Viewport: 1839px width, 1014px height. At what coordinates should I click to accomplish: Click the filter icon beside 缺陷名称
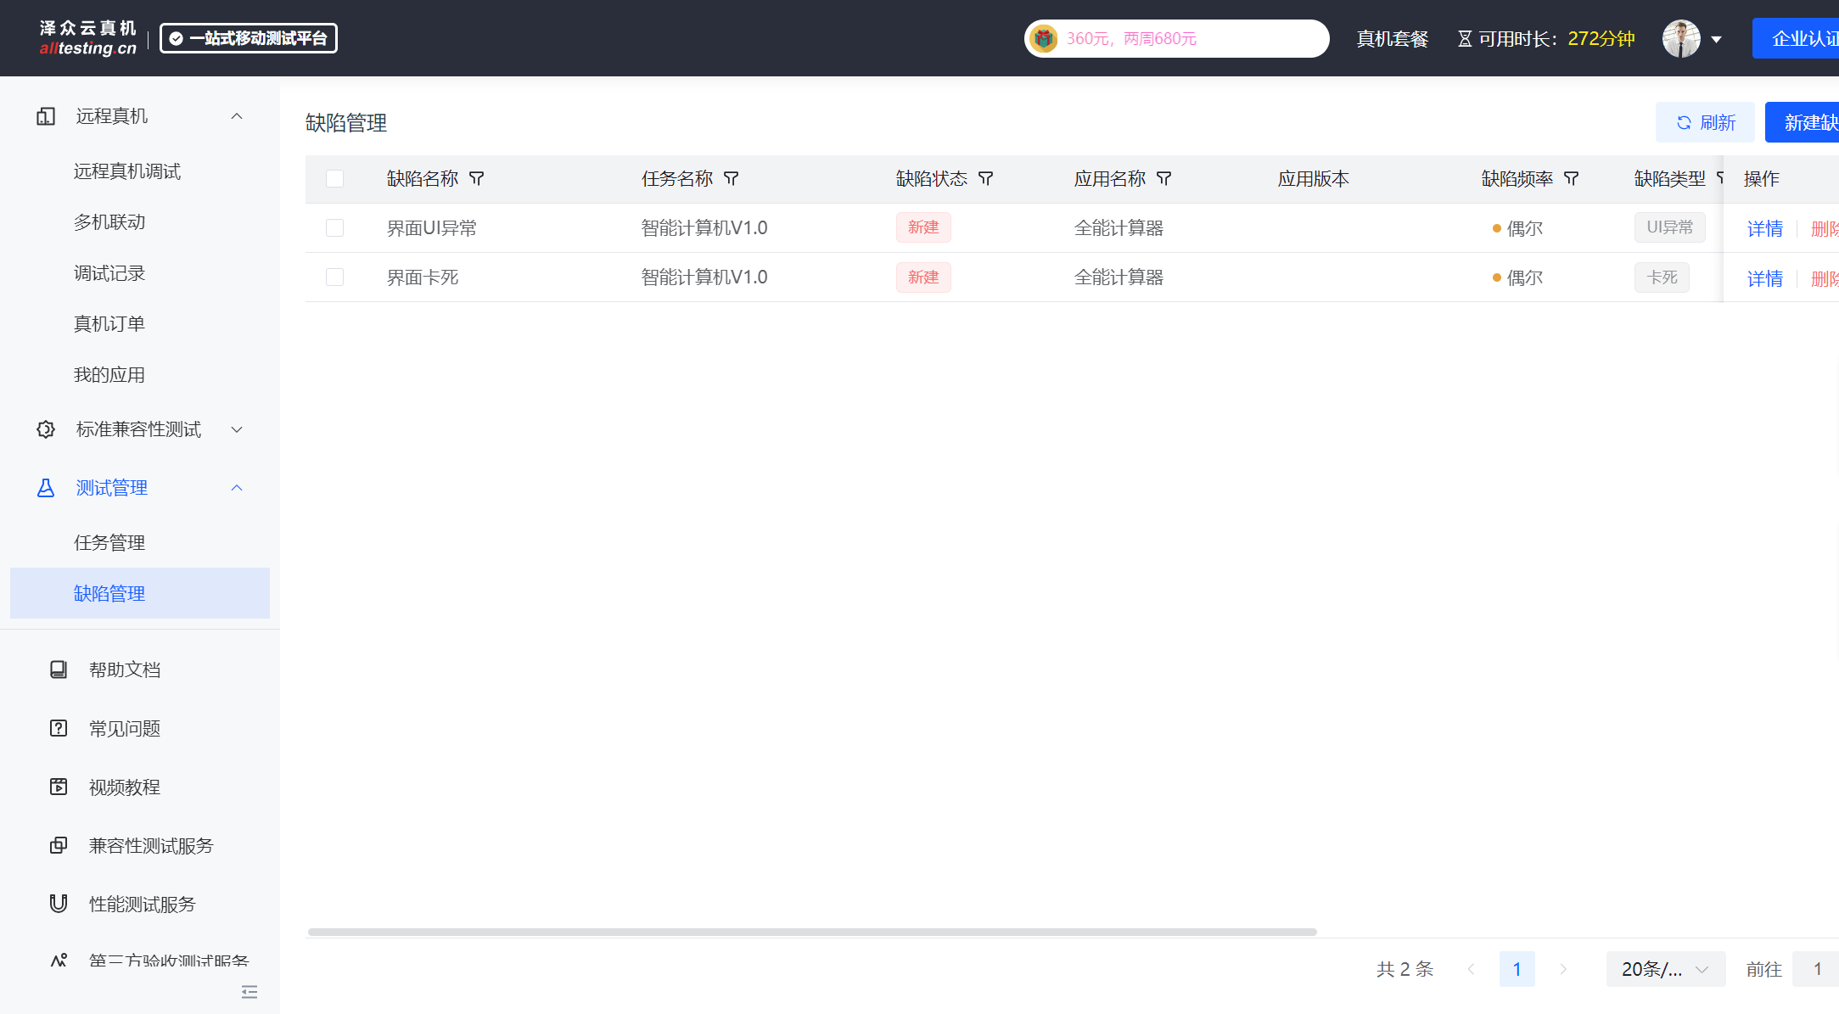[x=477, y=179]
